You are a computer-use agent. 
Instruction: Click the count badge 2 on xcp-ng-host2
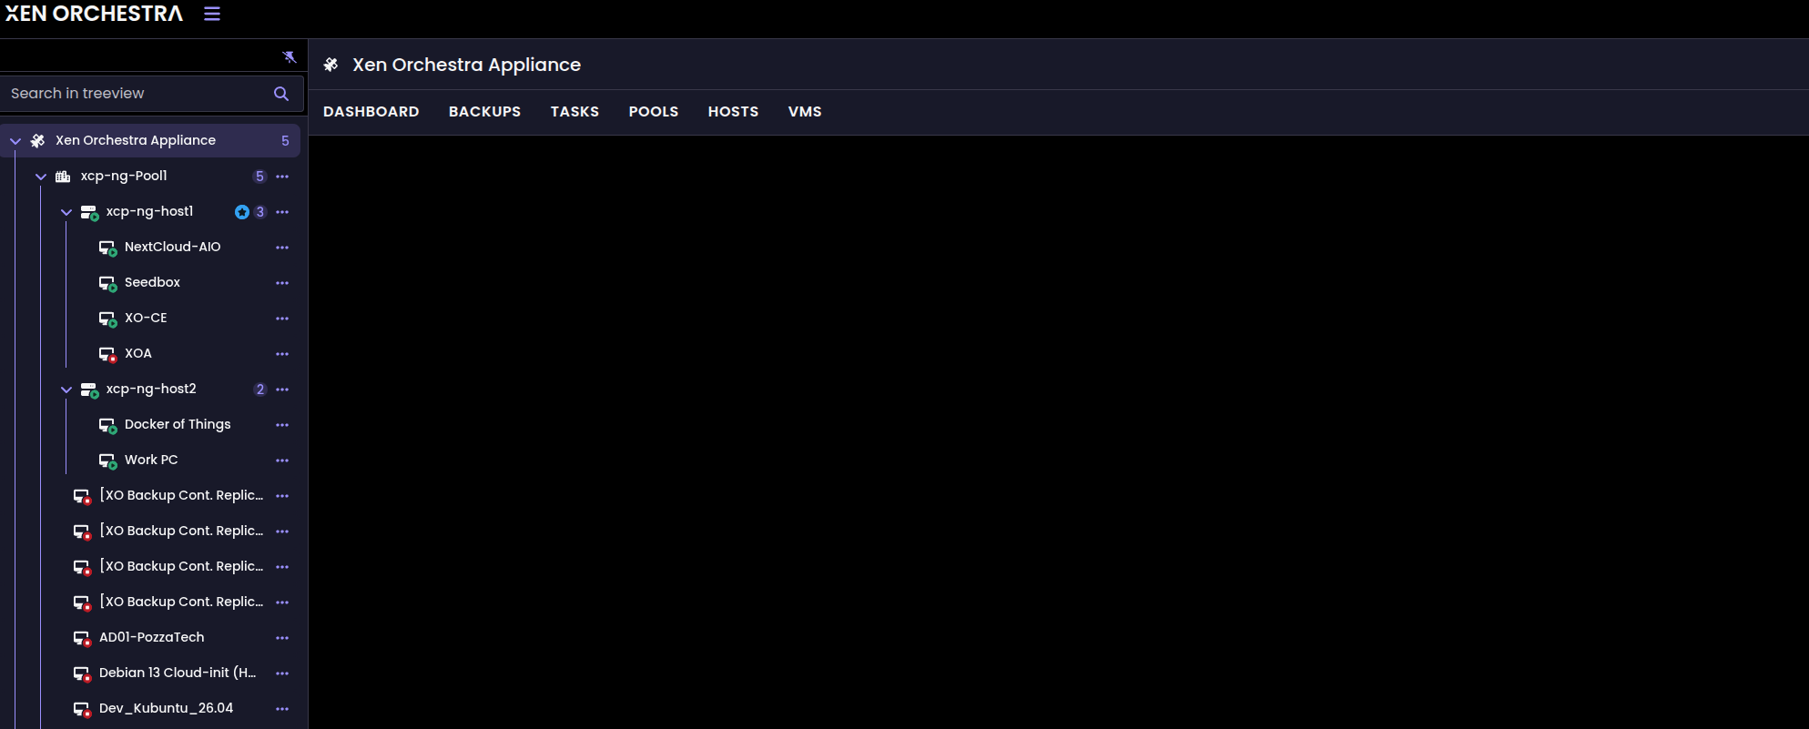pyautogui.click(x=260, y=390)
